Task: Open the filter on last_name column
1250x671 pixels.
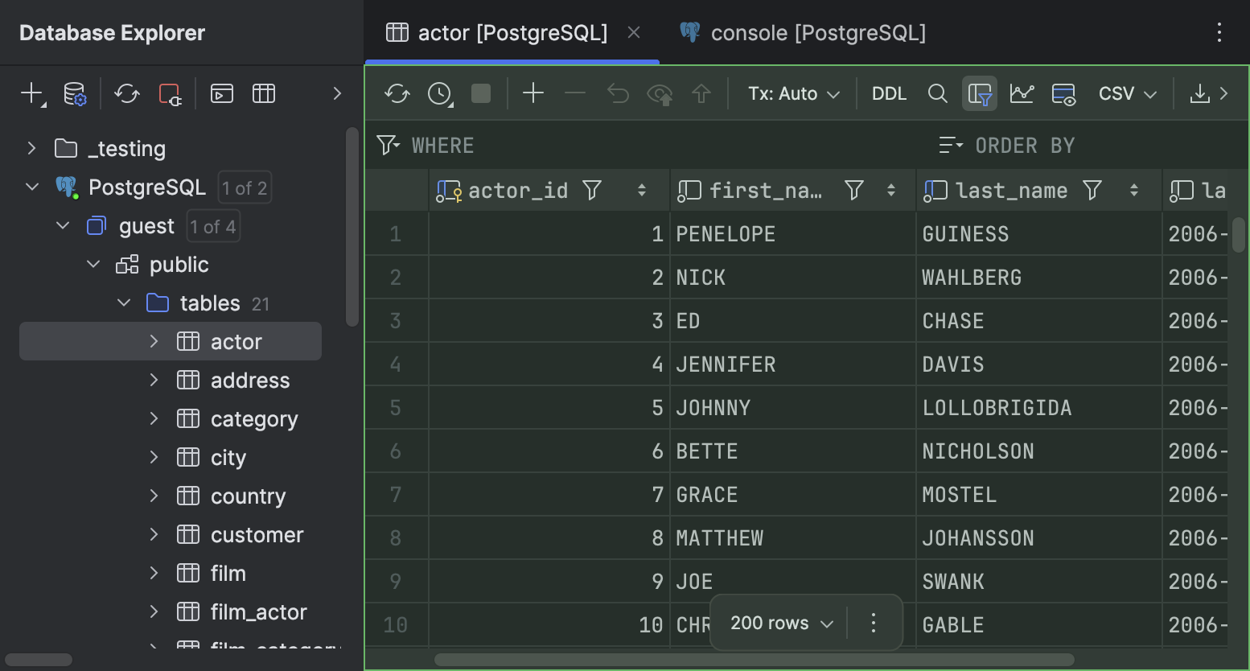Action: (1092, 190)
